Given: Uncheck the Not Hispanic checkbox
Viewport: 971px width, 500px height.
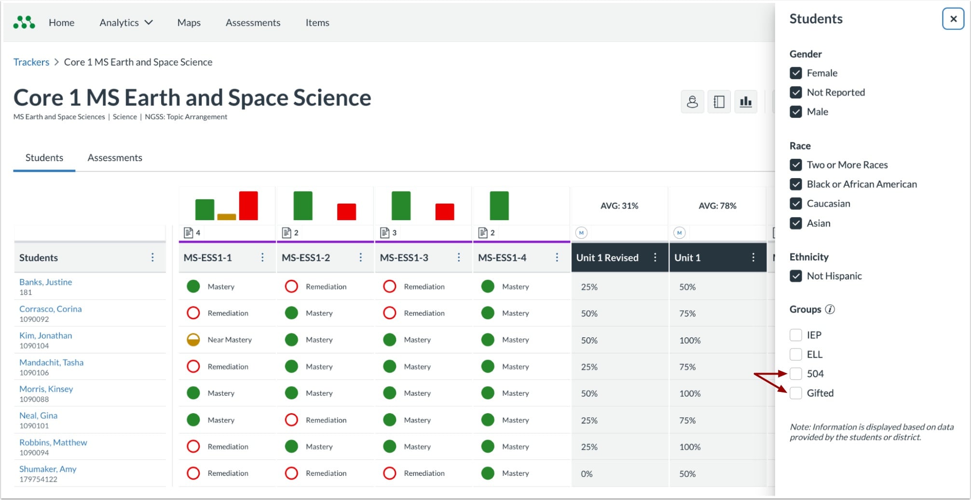Looking at the screenshot, I should (796, 276).
